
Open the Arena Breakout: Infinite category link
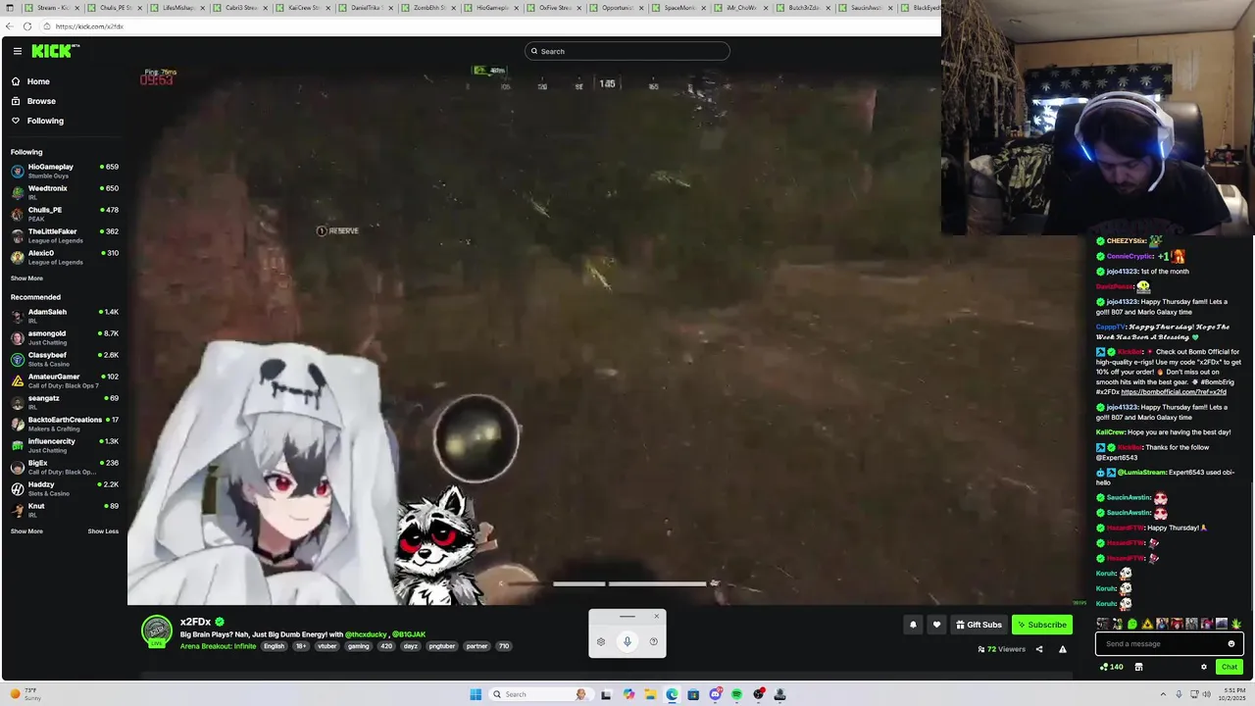point(218,646)
